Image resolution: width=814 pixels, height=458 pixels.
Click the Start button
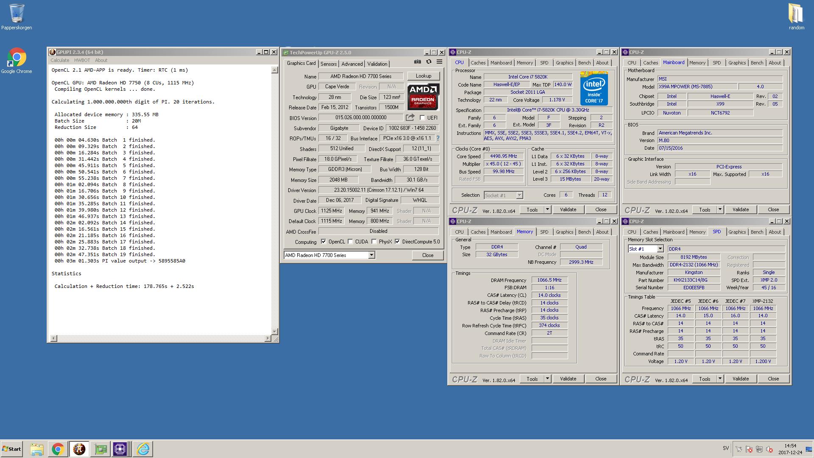click(11, 449)
